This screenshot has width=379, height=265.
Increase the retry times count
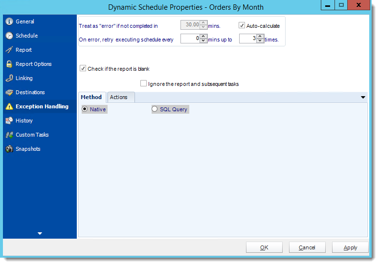click(260, 37)
